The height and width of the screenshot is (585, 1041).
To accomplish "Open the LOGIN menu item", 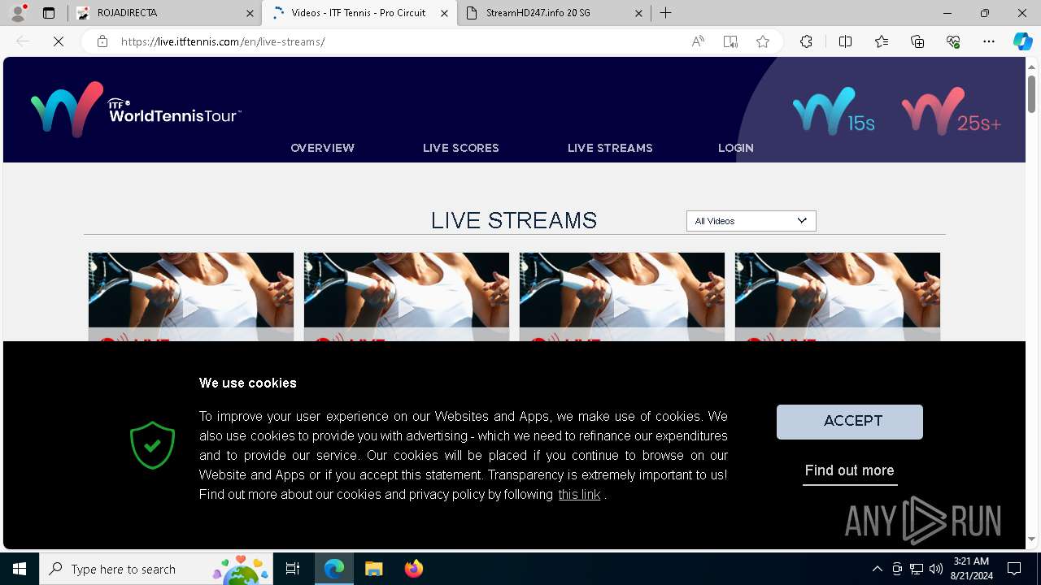I will coord(736,148).
